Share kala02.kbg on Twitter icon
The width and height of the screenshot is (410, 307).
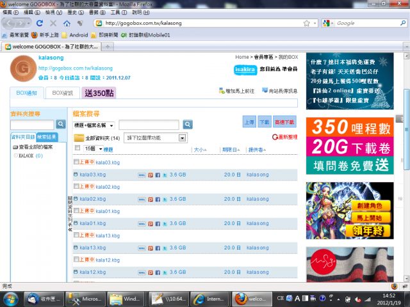click(165, 200)
